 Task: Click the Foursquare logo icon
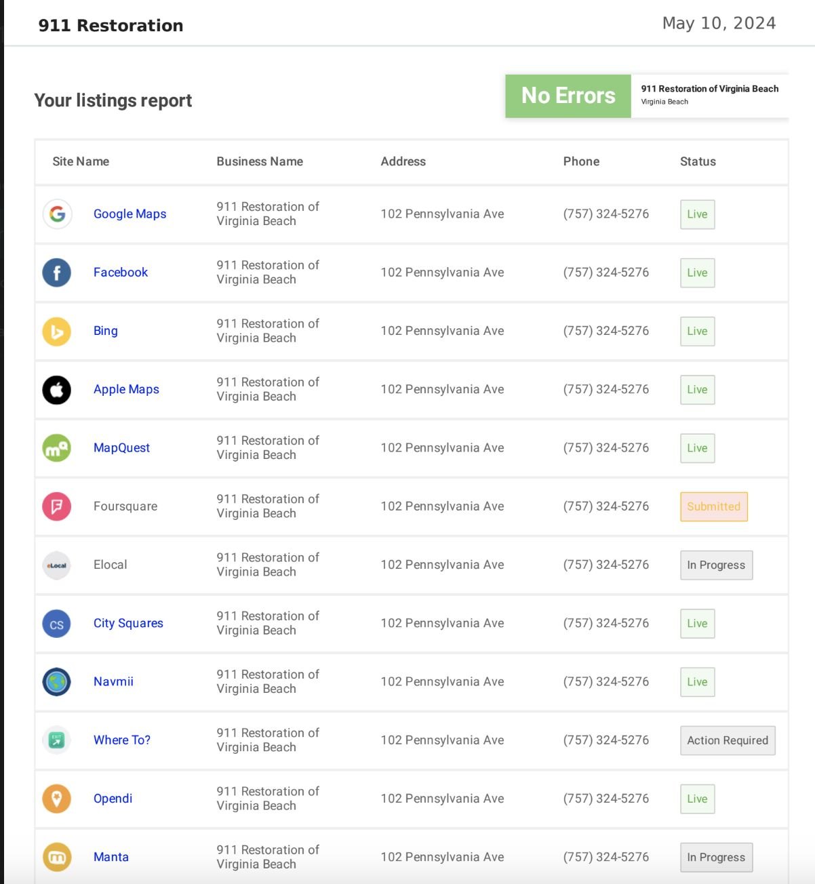pyautogui.click(x=57, y=506)
